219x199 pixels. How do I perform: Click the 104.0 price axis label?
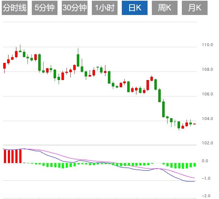(208, 119)
